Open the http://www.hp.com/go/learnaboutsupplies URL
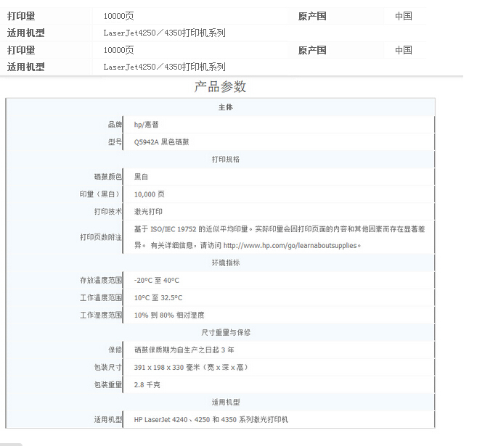Screen dimensions: 477x446 pyautogui.click(x=290, y=245)
